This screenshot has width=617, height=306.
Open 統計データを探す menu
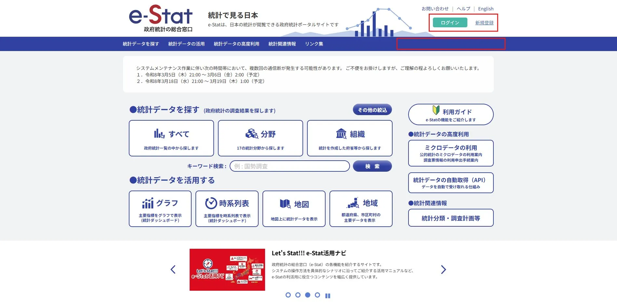(141, 44)
